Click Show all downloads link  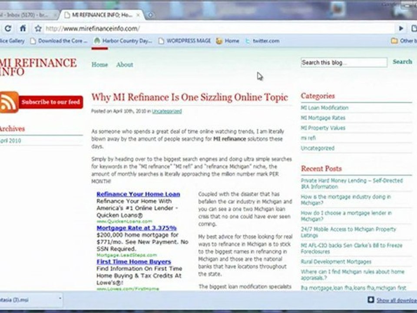tap(397, 300)
